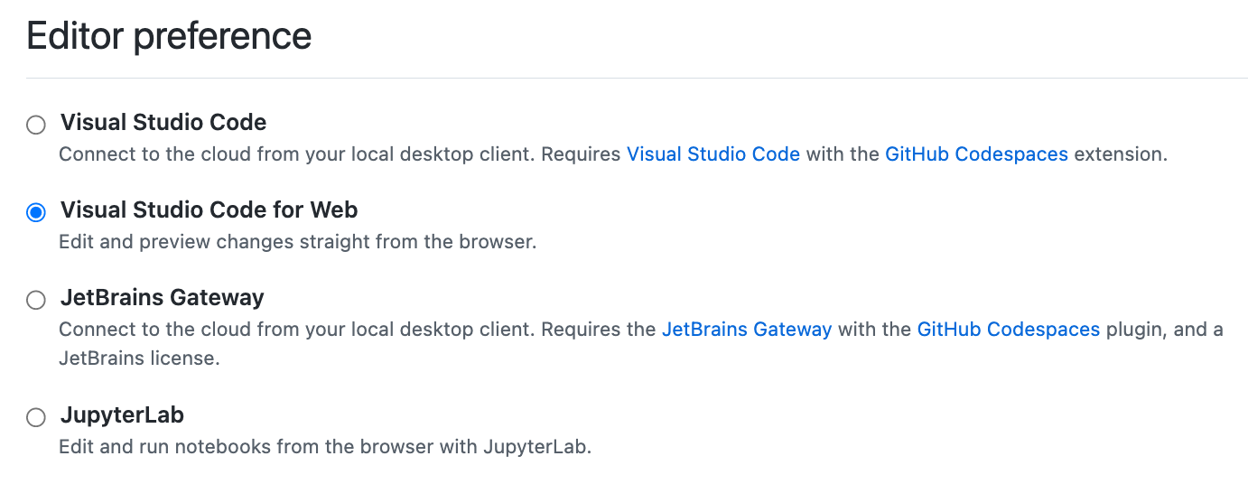The width and height of the screenshot is (1248, 484).
Task: Open GitHub Codespaces plugin link for JetBrains
Action: click(1008, 330)
